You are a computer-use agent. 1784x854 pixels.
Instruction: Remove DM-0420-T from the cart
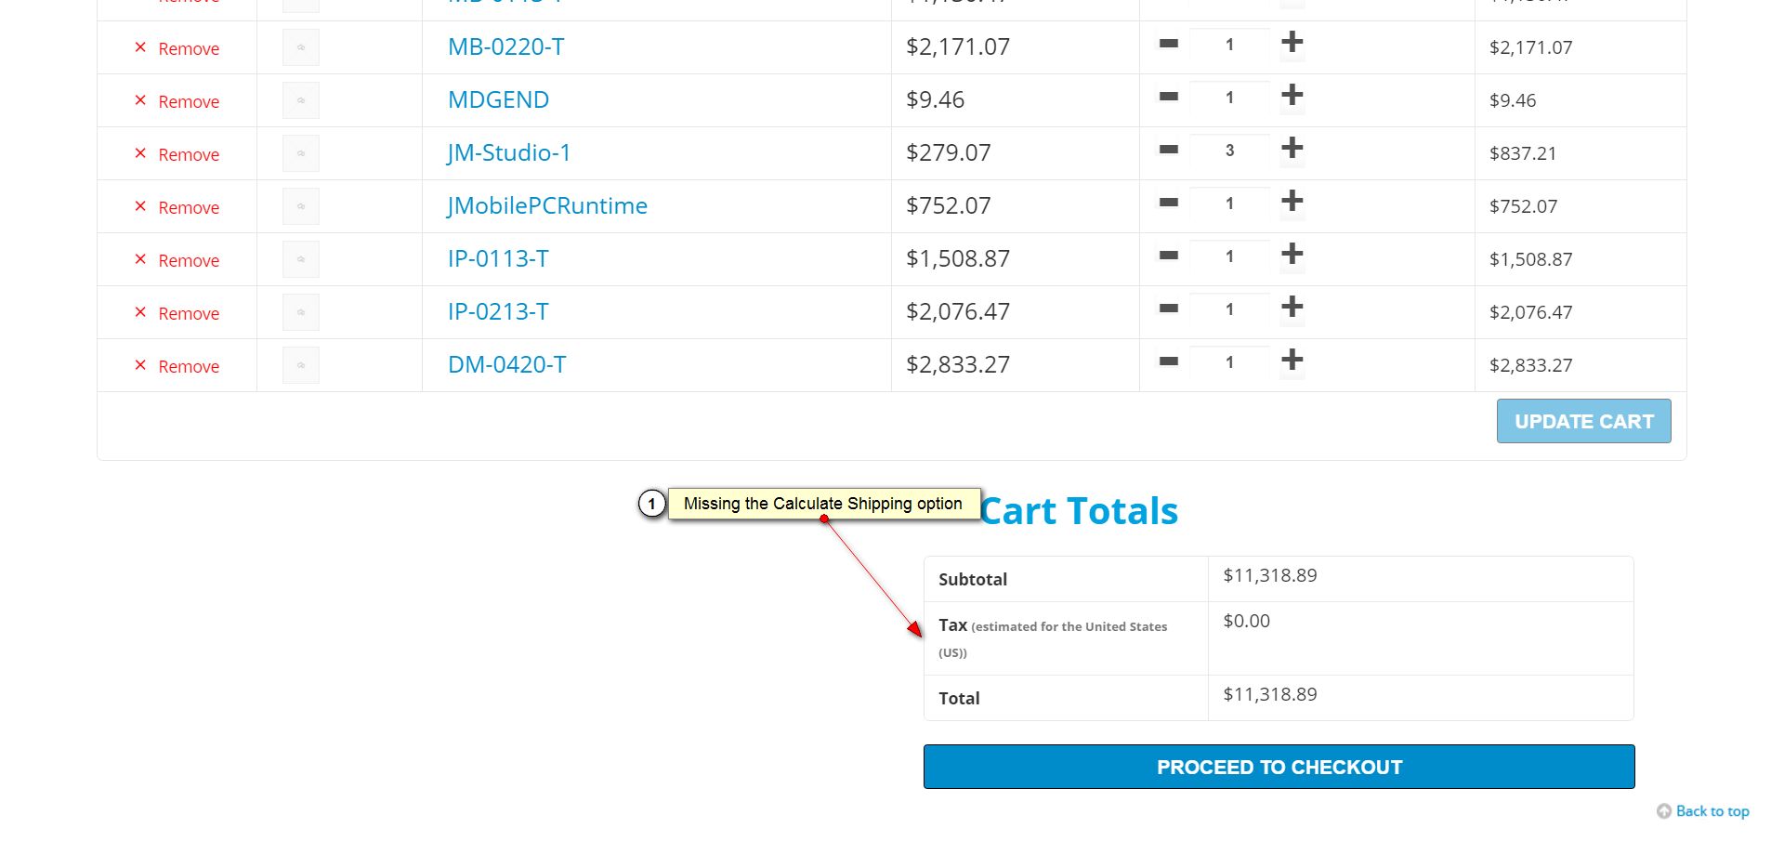178,366
